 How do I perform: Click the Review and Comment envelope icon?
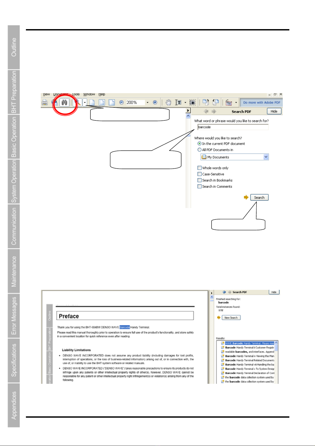(x=229, y=102)
